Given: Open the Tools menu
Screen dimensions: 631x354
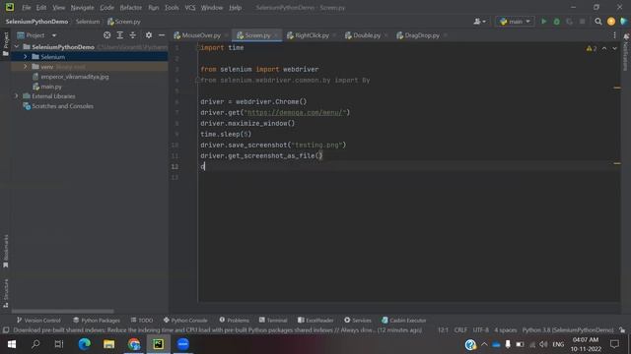Looking at the screenshot, I should pos(172,8).
